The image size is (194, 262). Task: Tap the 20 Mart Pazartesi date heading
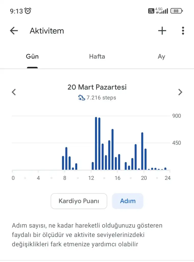[x=97, y=87]
